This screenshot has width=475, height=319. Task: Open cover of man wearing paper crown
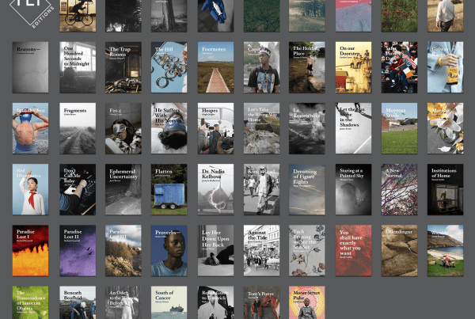262,67
